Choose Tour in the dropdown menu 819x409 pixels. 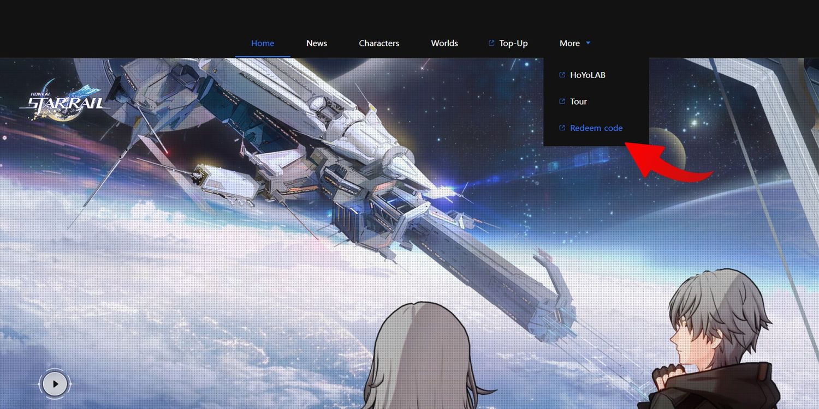(578, 101)
